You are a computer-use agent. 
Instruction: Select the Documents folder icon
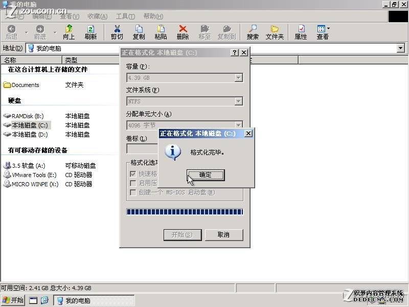click(7, 85)
